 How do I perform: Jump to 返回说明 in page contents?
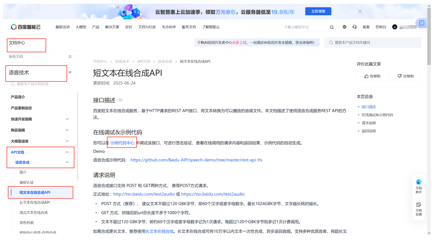click(369, 131)
